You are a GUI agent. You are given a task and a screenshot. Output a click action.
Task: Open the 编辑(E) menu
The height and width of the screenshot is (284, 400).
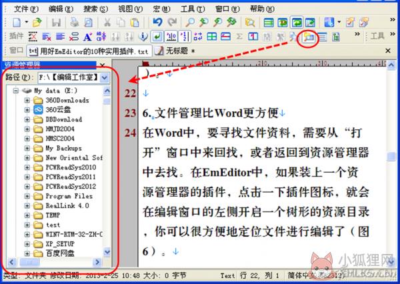tap(61, 9)
